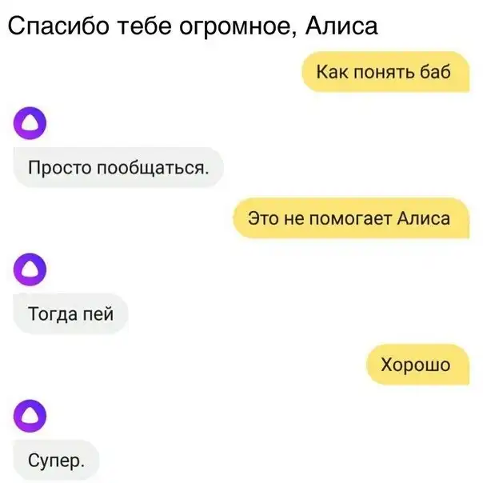The image size is (483, 483).
Task: Tap Alice's reply bubble 'Тогда пей'
Action: click(70, 314)
